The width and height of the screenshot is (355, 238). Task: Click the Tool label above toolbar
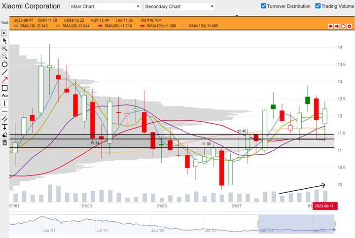tap(4, 23)
